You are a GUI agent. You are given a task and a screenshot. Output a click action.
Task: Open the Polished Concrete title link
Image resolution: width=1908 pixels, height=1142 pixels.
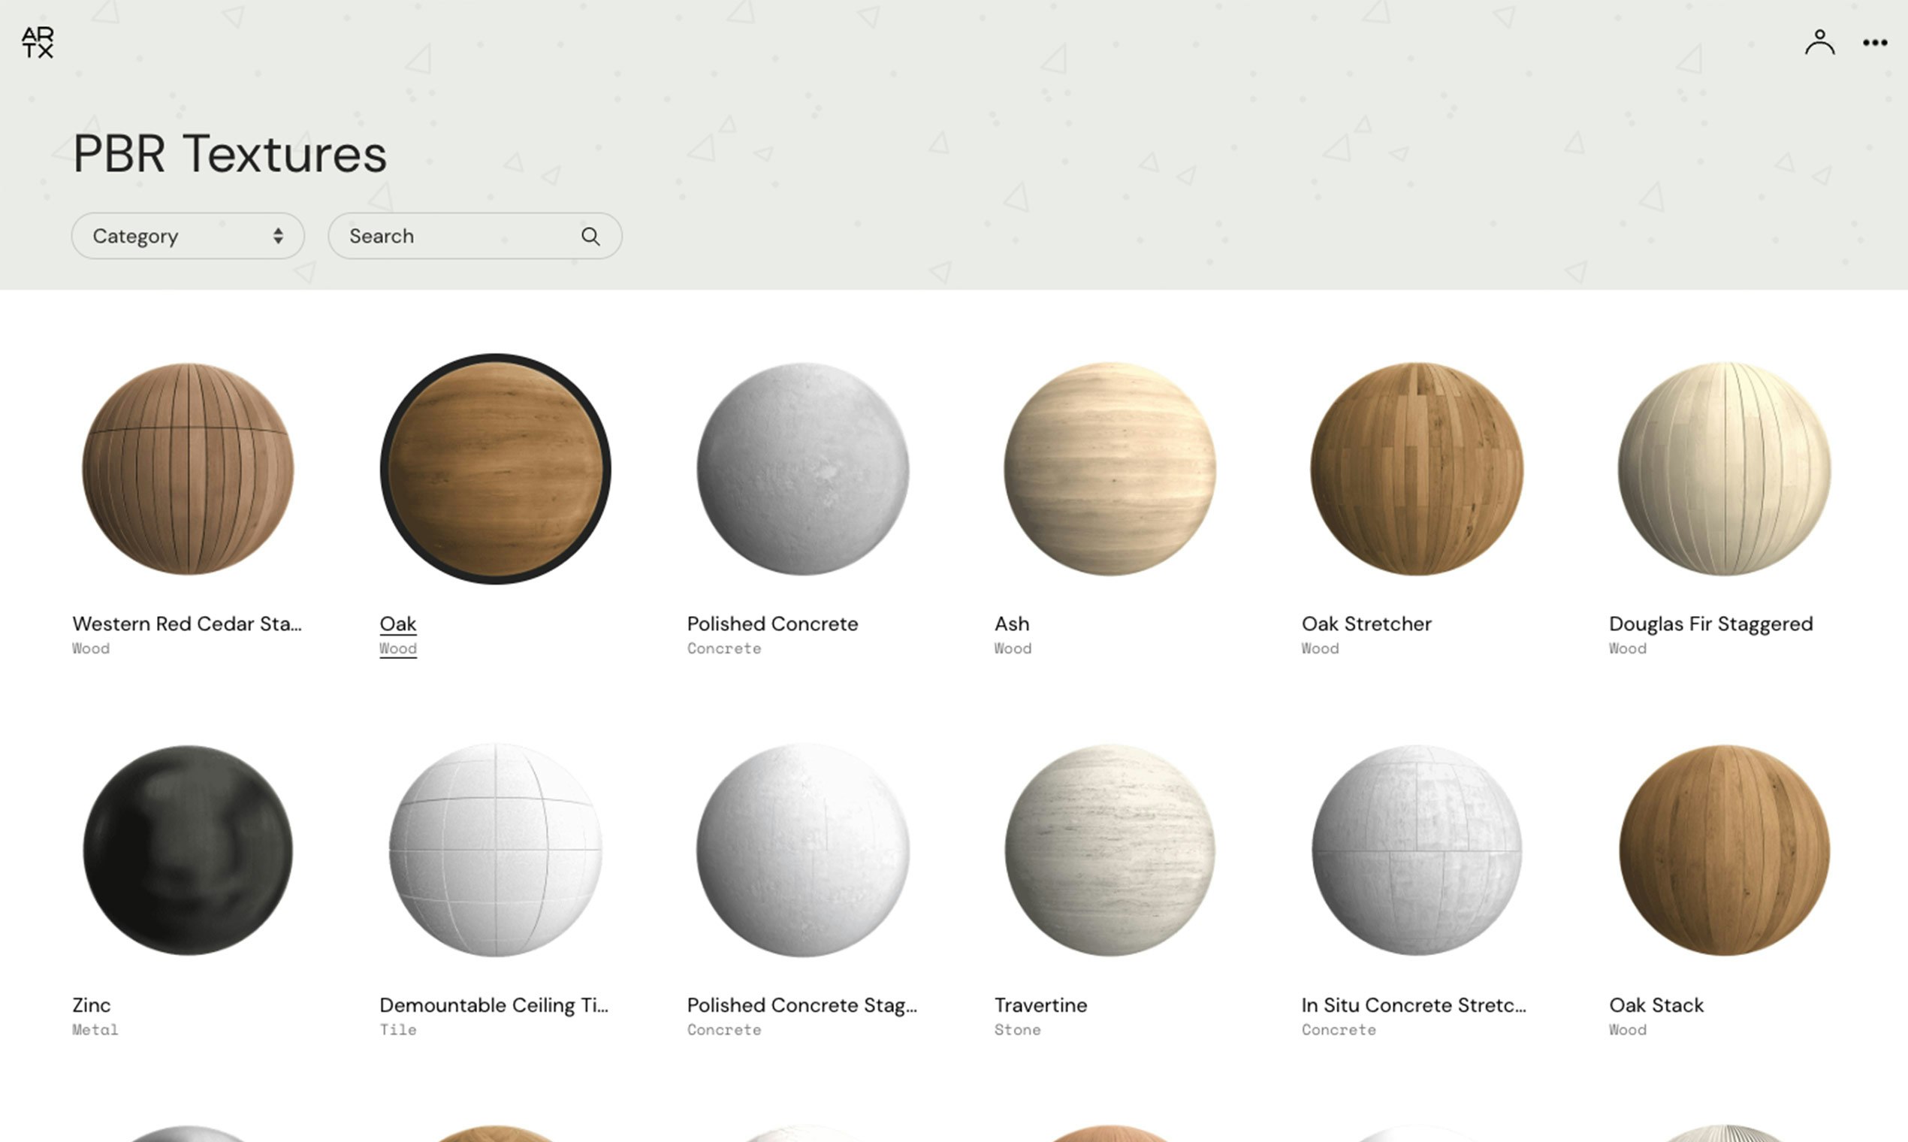(x=772, y=624)
